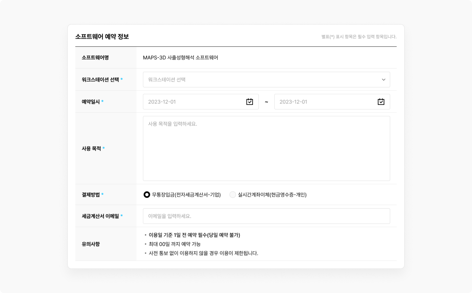This screenshot has height=293, width=472.
Task: Click the 워크스테이션 선택 row label
Action: (100, 80)
